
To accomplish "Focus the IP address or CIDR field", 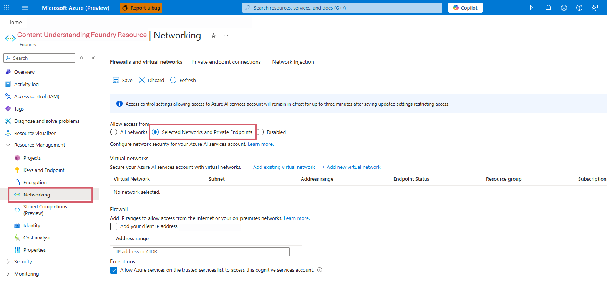I will click(x=201, y=252).
